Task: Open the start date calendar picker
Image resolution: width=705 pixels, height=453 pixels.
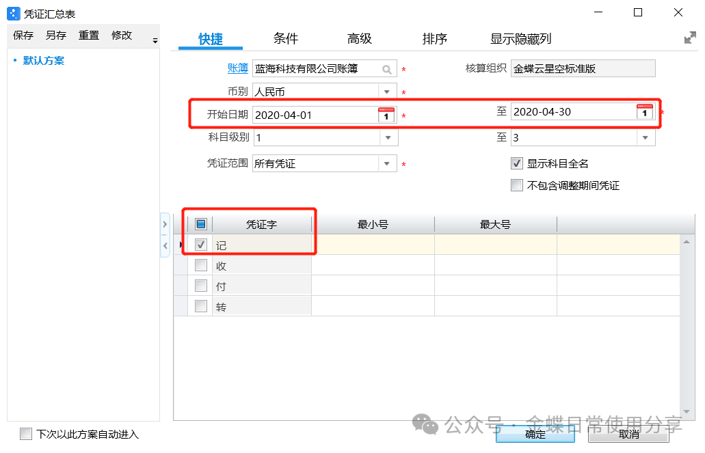Action: [x=386, y=115]
